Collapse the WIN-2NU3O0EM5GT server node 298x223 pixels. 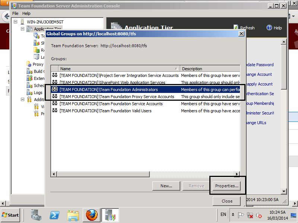[16, 22]
